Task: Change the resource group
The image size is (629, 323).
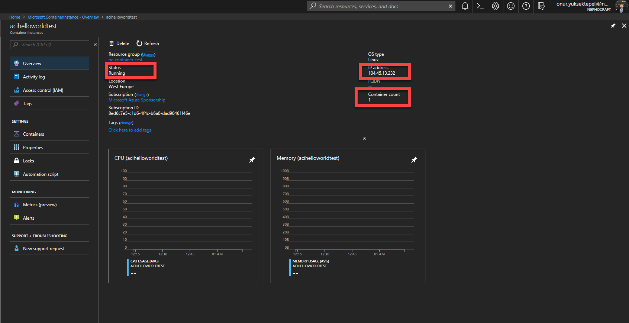Action: [x=148, y=55]
